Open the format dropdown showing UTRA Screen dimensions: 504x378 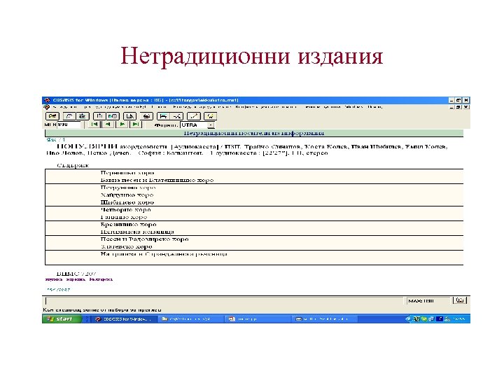[x=211, y=125]
